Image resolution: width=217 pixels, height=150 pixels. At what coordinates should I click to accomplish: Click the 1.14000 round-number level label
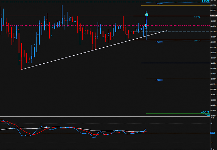[x=159, y=4]
